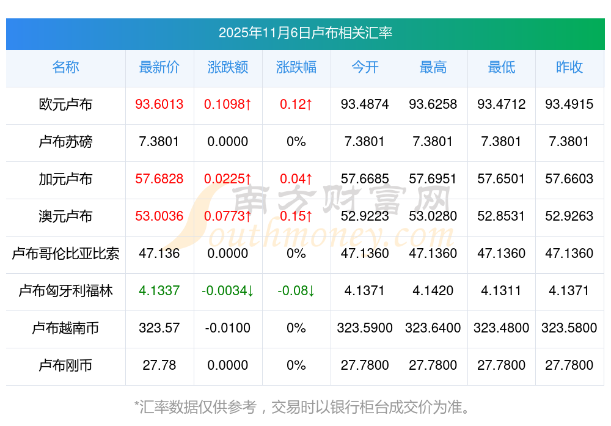611x426 pixels.
Task: Select low value 93.4712
Action: click(x=502, y=104)
